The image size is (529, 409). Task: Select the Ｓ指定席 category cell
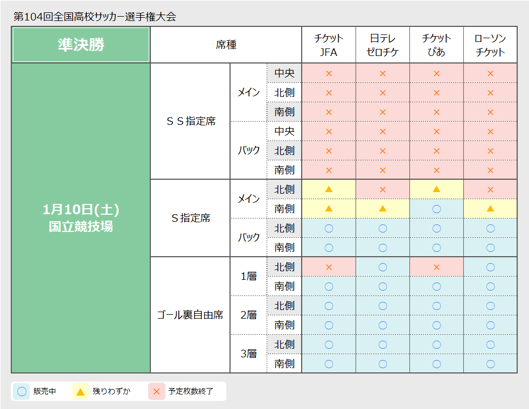[190, 218]
